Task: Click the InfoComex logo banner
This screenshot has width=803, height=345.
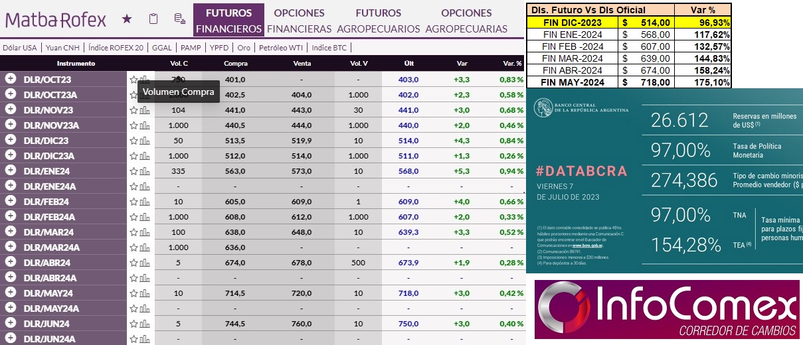Action: tap(667, 309)
